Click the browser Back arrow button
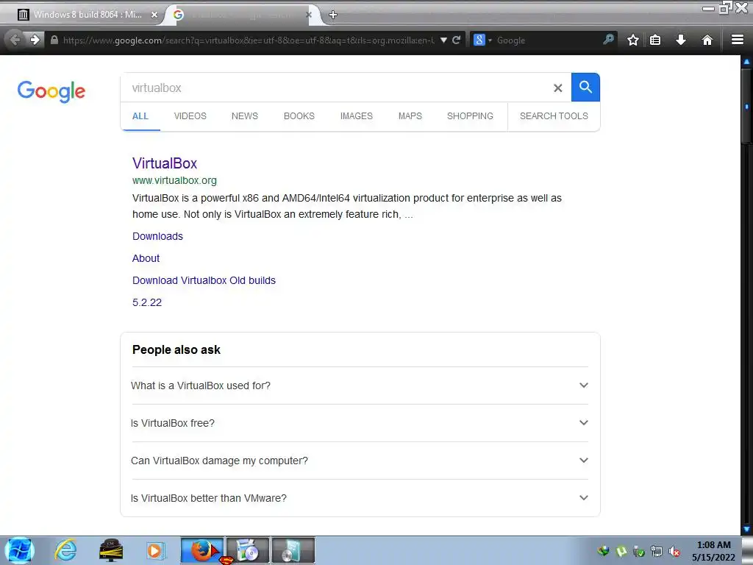Viewport: 753px width, 565px height. (15, 40)
